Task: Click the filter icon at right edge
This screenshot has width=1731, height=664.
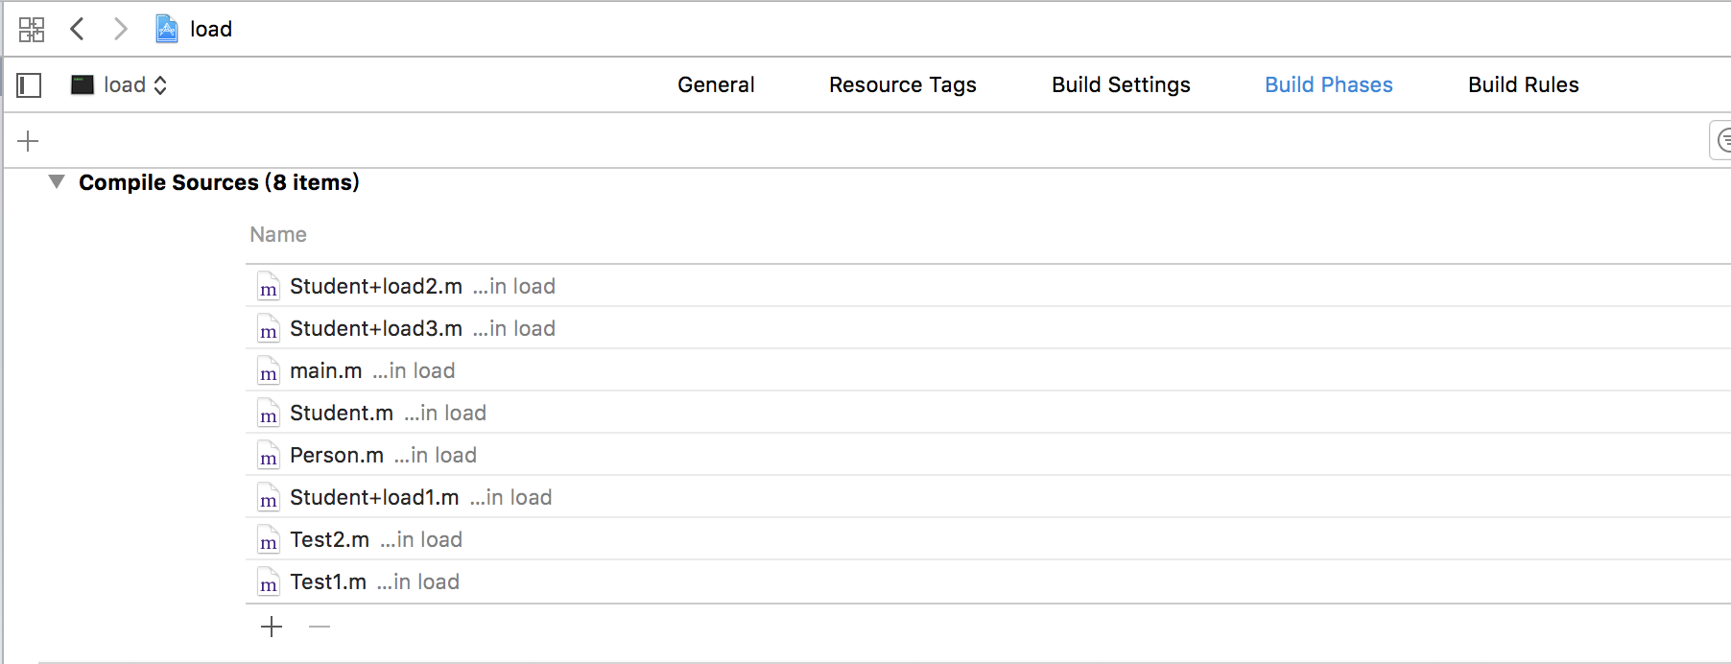Action: (x=1722, y=141)
